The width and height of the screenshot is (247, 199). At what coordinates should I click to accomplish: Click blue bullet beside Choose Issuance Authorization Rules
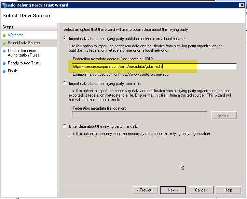4,51
